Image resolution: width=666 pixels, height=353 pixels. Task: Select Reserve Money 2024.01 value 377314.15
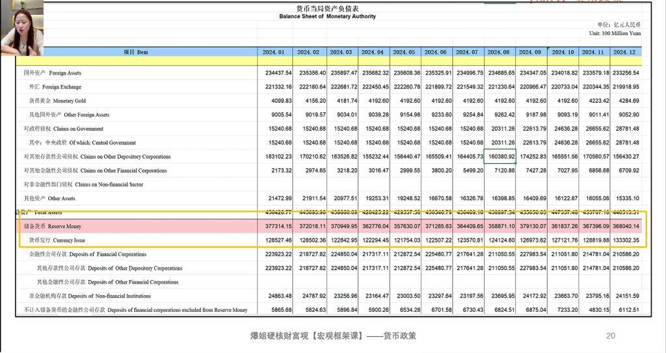tap(278, 226)
